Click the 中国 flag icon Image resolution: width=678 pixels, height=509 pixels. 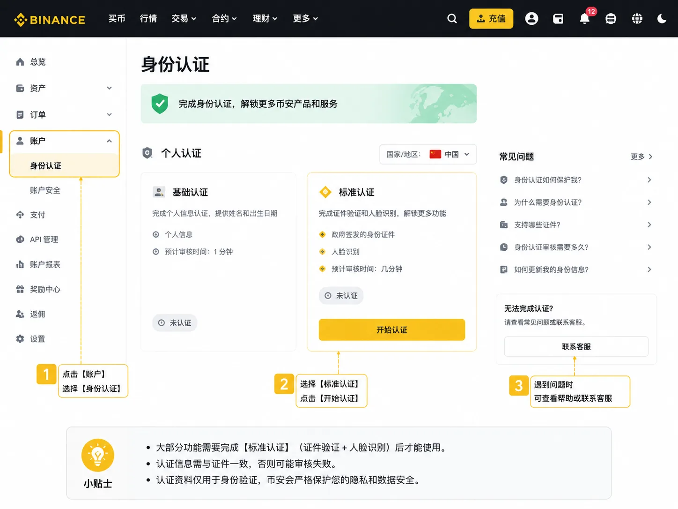click(435, 154)
